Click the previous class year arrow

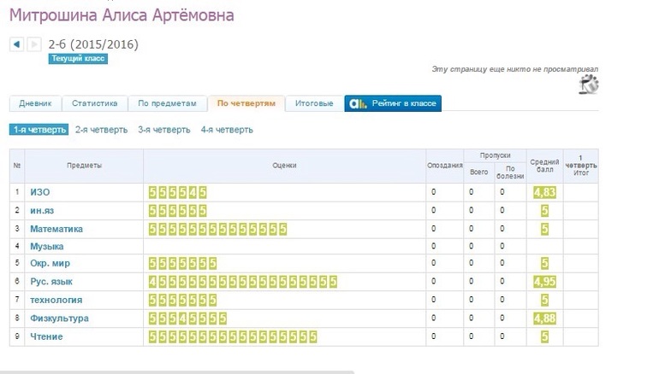pyautogui.click(x=16, y=44)
